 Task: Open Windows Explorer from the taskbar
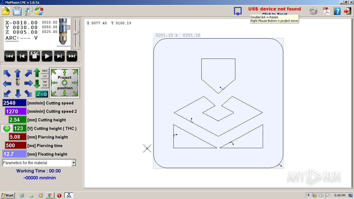pos(31,195)
